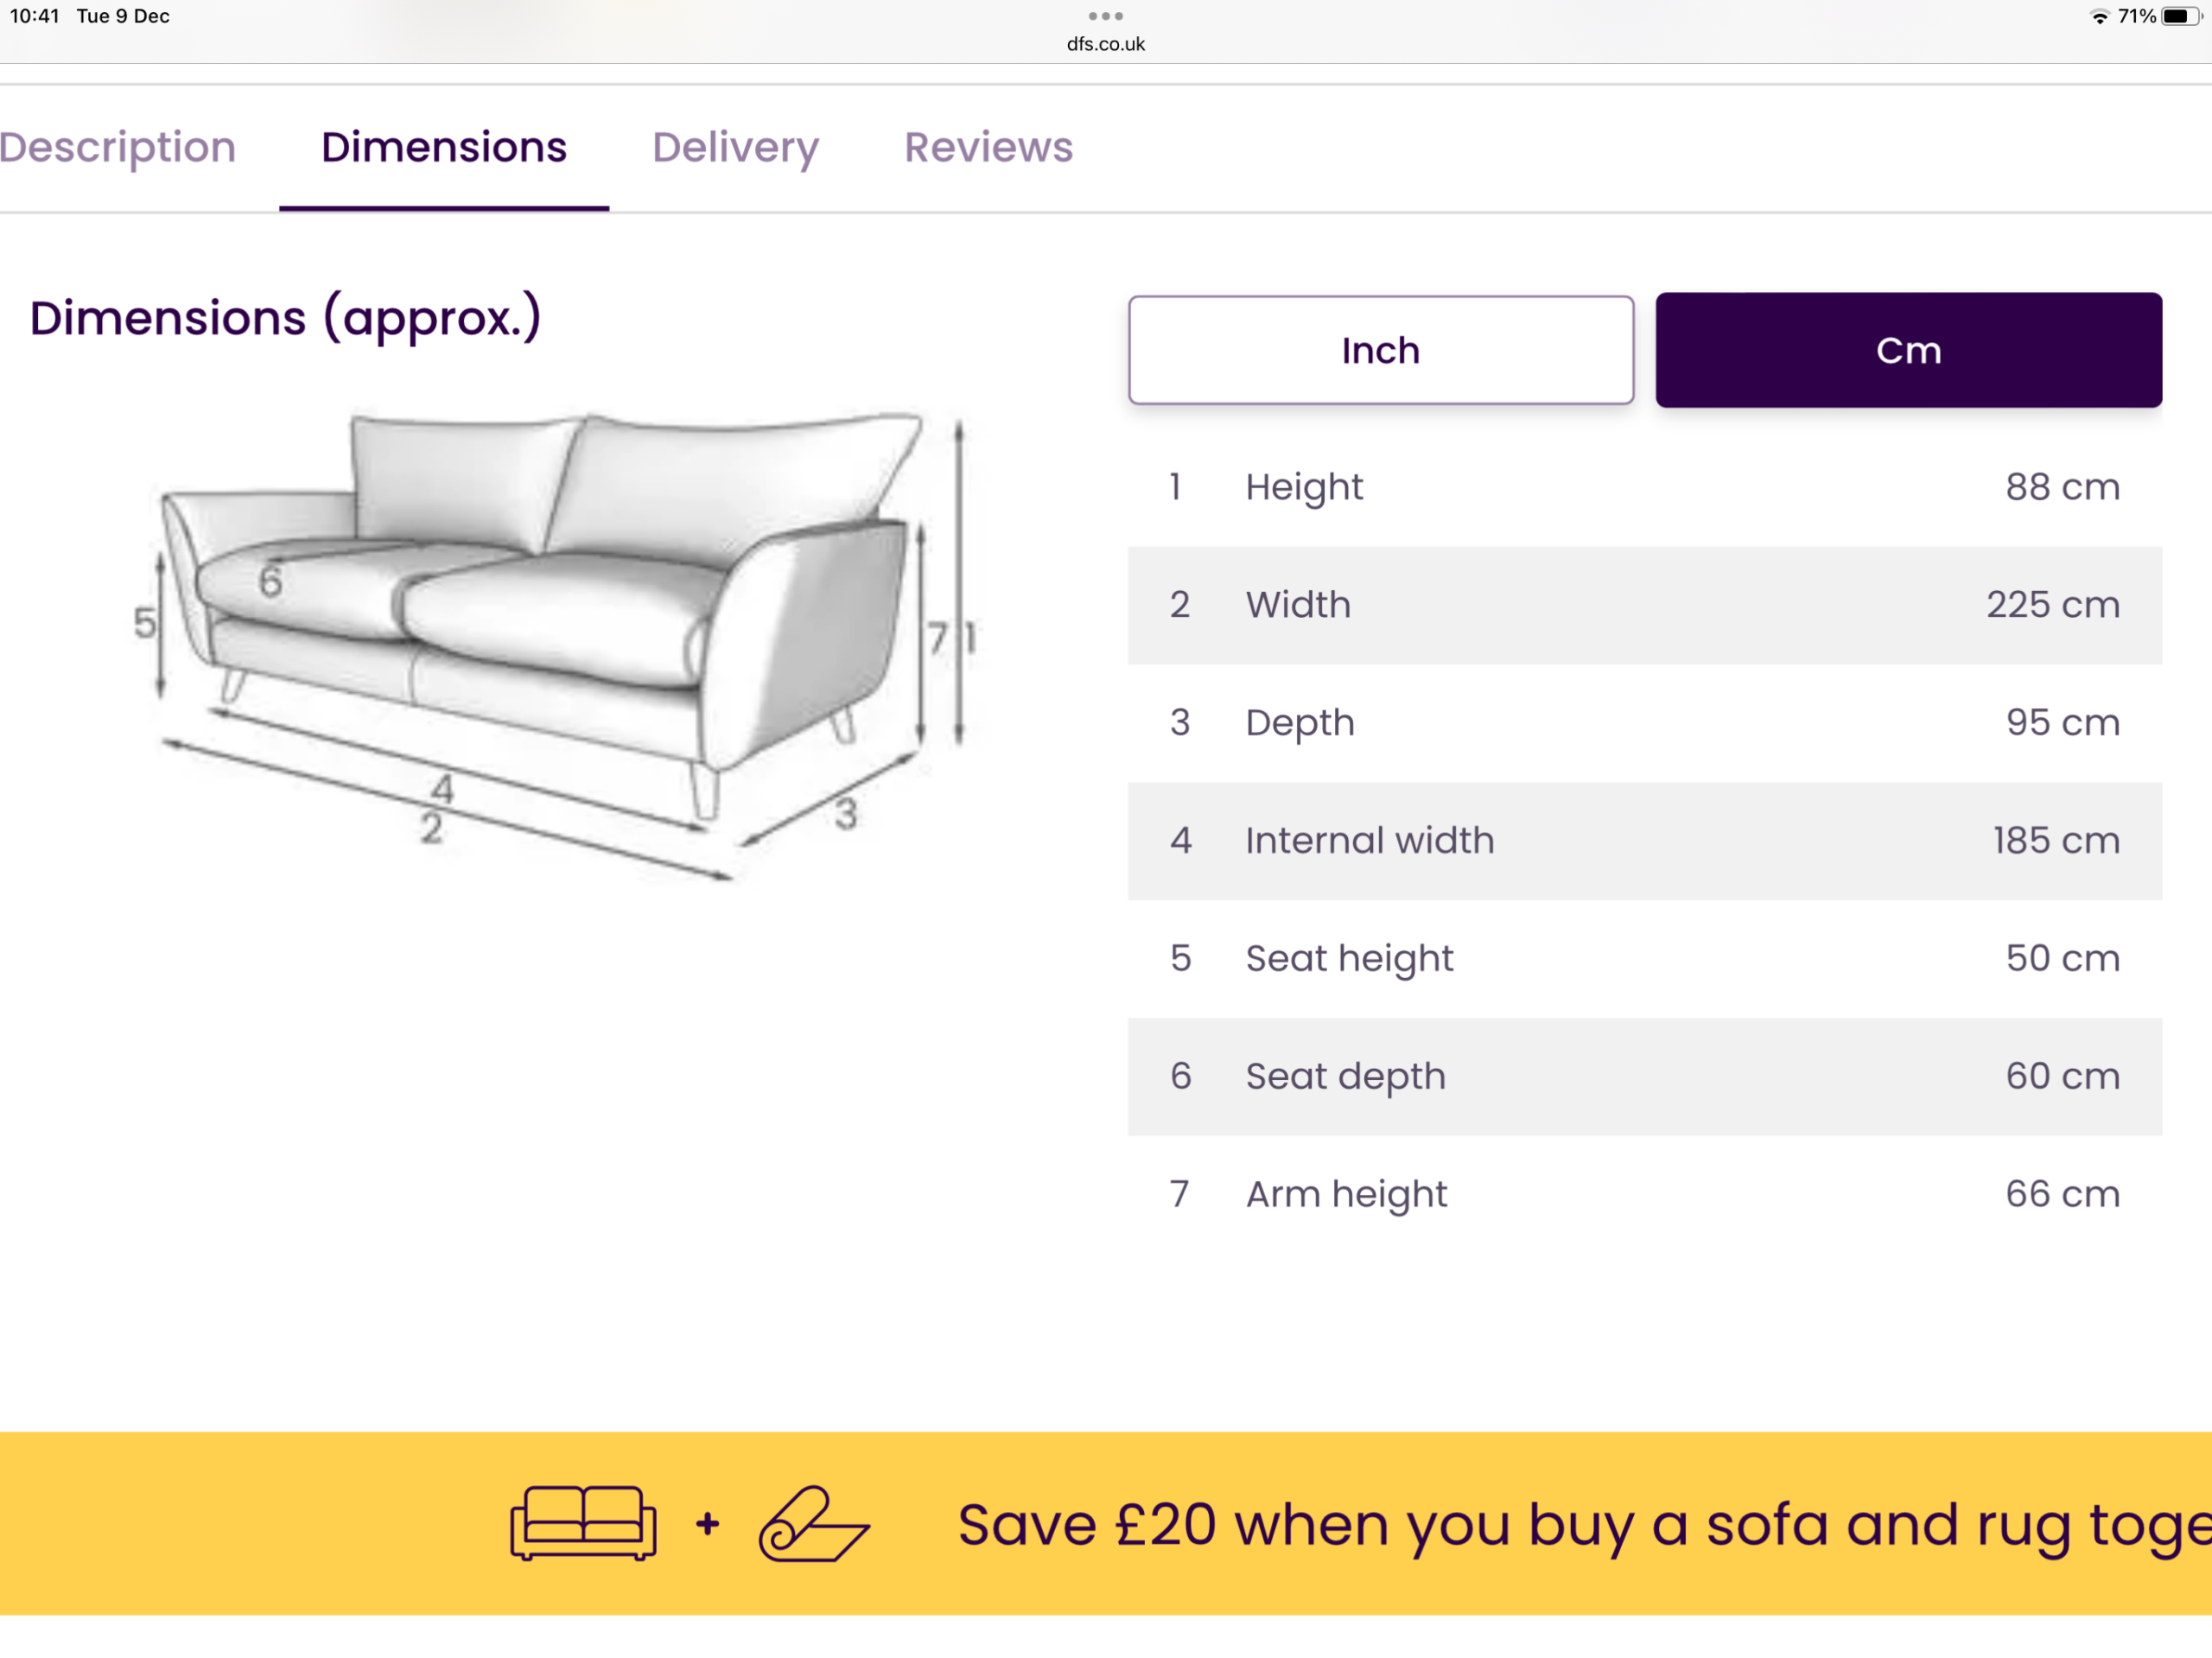Select the Cm units button

click(x=1908, y=350)
